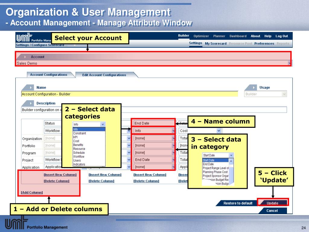
Task: Click the Restore to default button
Action: pos(238,203)
